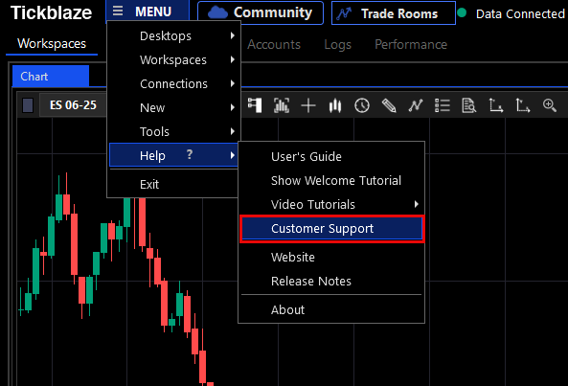Image resolution: width=568 pixels, height=386 pixels.
Task: Select the pencil drawing tools icon
Action: pos(389,105)
